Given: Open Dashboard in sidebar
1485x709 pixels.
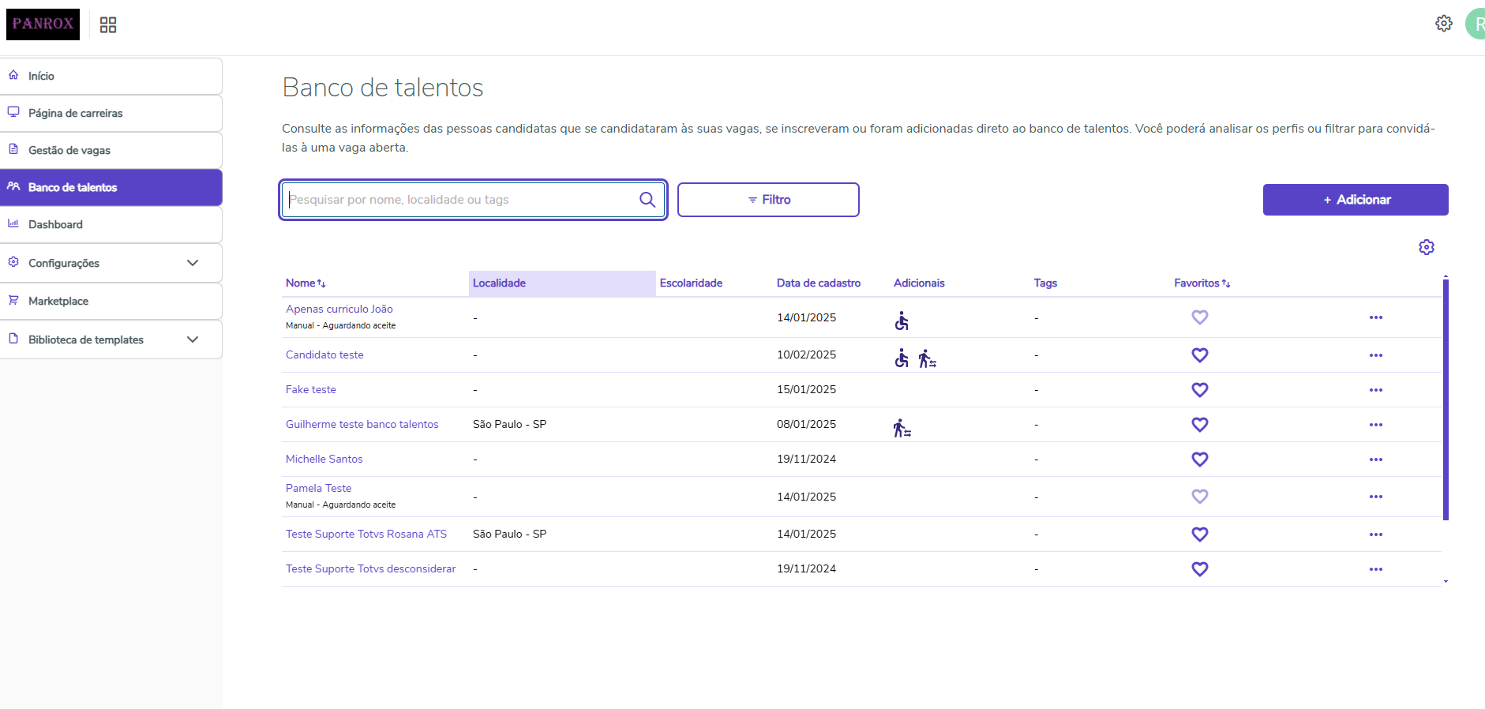Looking at the screenshot, I should coord(111,224).
